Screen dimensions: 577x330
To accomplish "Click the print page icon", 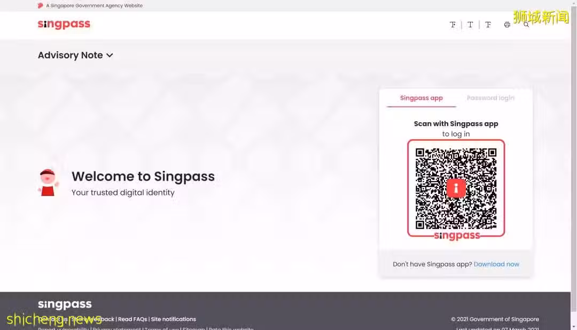I will (x=507, y=25).
